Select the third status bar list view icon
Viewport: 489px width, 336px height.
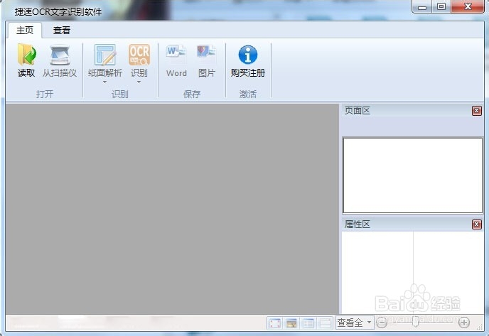pyautogui.click(x=308, y=323)
